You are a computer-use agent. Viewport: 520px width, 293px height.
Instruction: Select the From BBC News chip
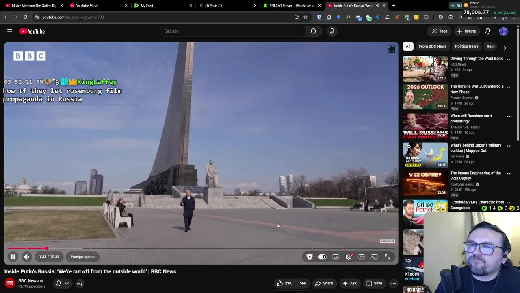[433, 46]
